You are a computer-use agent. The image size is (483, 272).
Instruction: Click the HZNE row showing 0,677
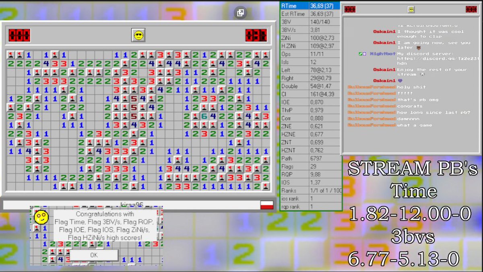[x=310, y=134]
